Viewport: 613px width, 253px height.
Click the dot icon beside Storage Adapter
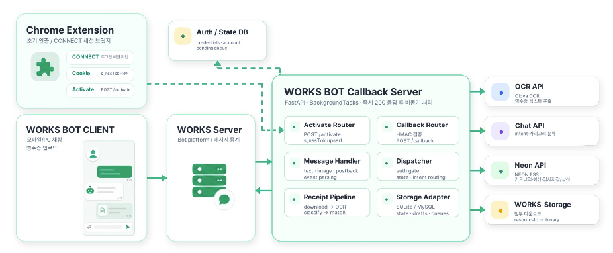pos(387,199)
